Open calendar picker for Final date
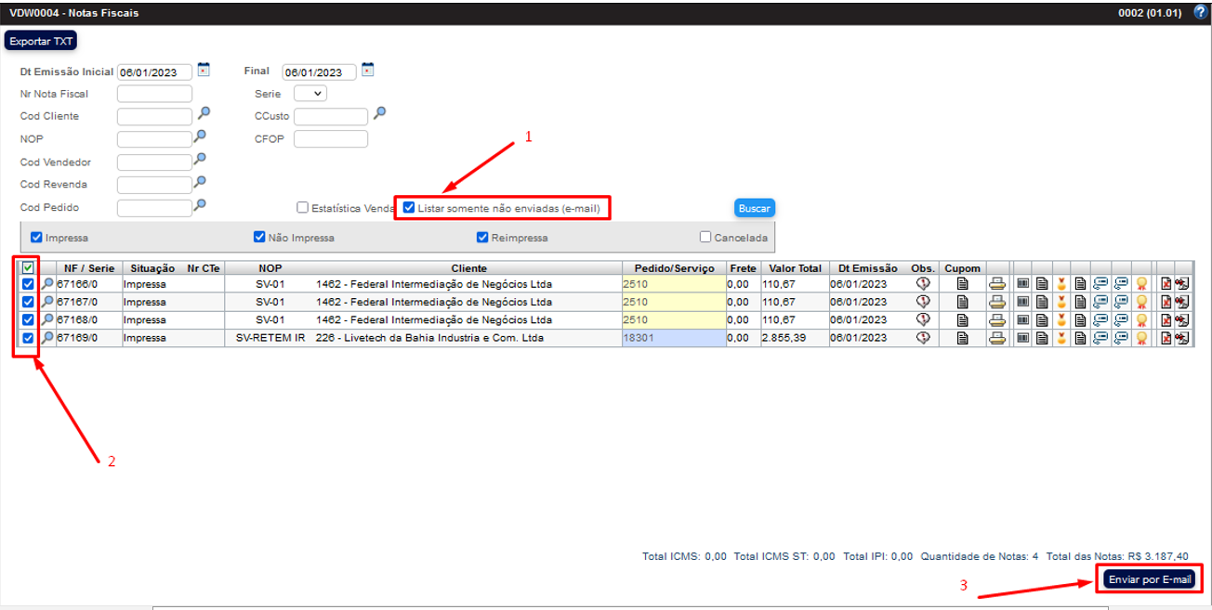Screen dimensions: 1212x610 tap(368, 70)
